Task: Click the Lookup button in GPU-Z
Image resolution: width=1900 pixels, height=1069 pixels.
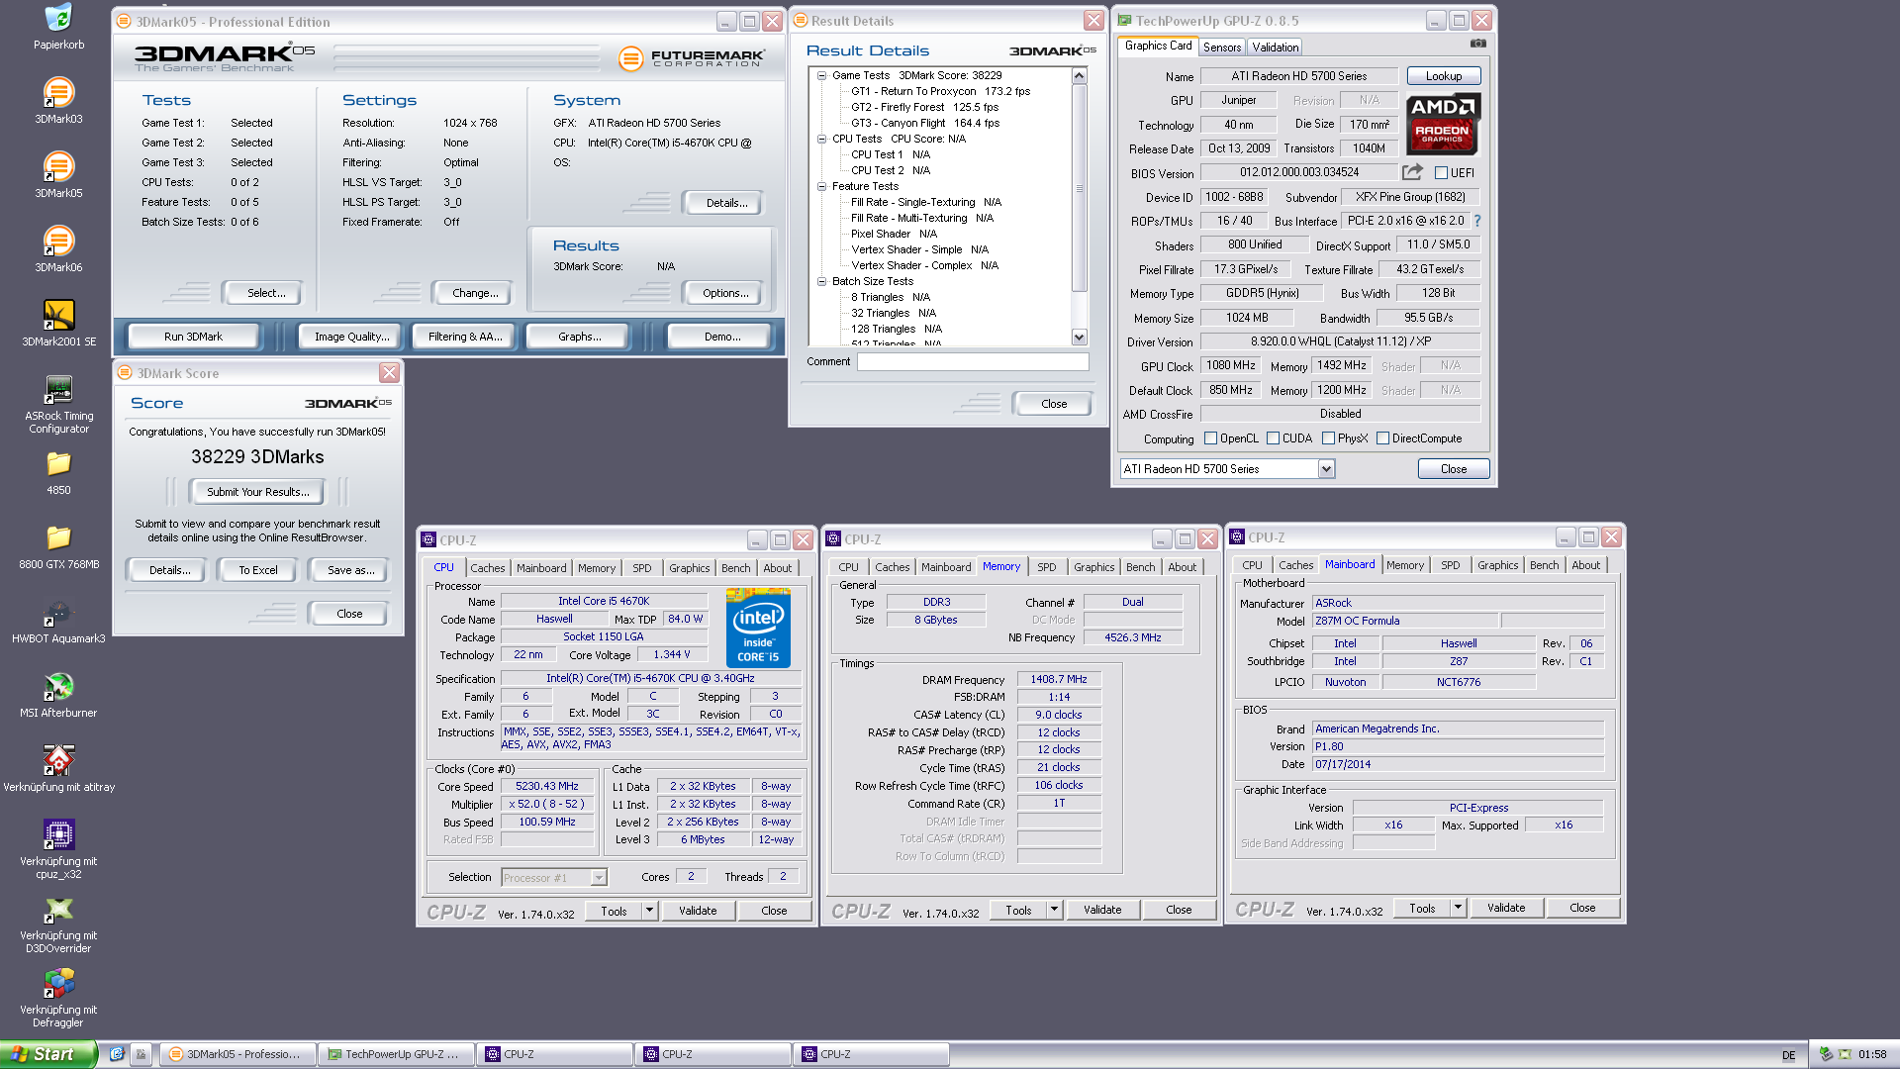Action: tap(1444, 76)
